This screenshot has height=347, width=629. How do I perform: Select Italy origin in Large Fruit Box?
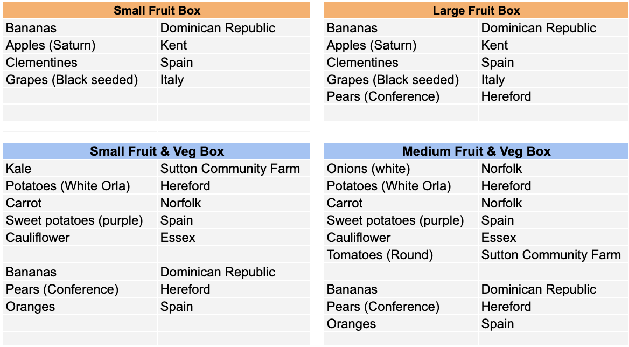(553, 79)
